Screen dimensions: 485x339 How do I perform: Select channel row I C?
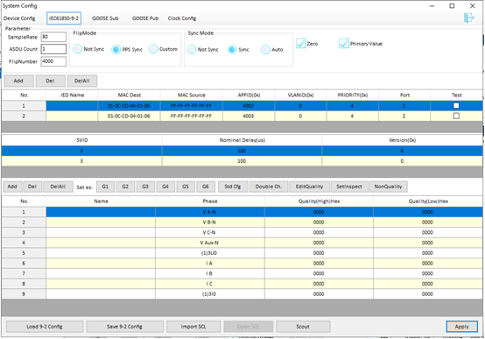242,283
